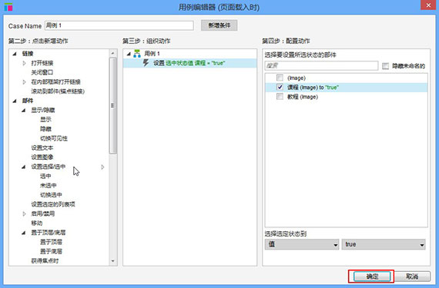Click the action list scrollbar up arrow
439x288 pixels.
click(x=112, y=53)
